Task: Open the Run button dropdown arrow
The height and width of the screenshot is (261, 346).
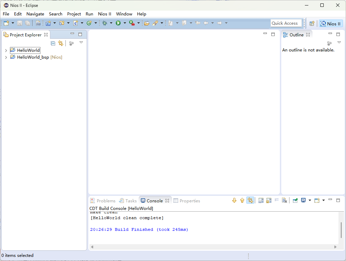Action: (x=125, y=23)
